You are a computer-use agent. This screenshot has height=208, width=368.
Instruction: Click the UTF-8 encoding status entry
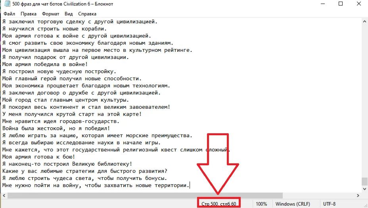(329, 204)
